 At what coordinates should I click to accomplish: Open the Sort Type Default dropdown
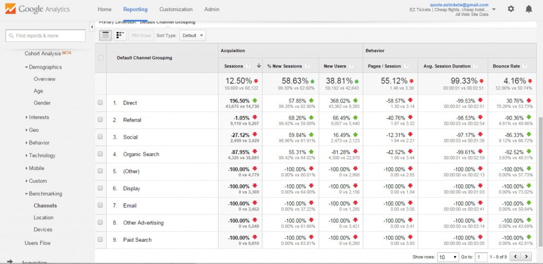click(192, 36)
